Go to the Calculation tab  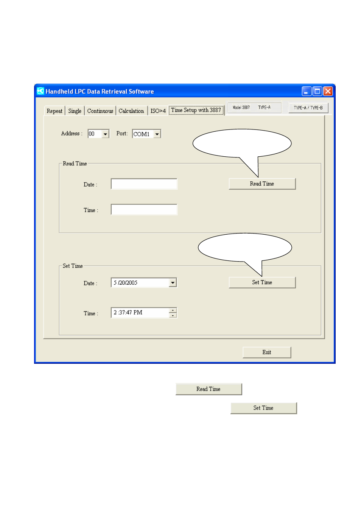[x=131, y=111]
